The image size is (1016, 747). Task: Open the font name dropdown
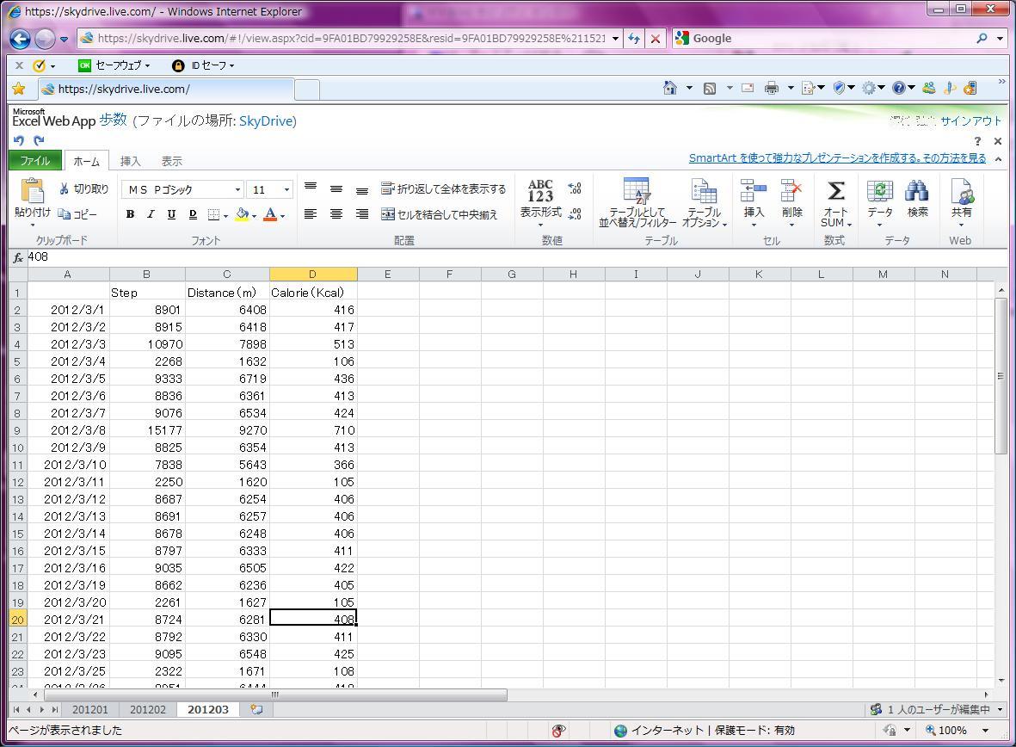pos(237,189)
